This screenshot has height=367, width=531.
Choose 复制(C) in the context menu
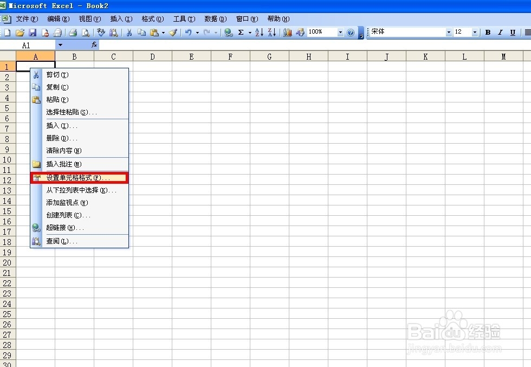80,87
